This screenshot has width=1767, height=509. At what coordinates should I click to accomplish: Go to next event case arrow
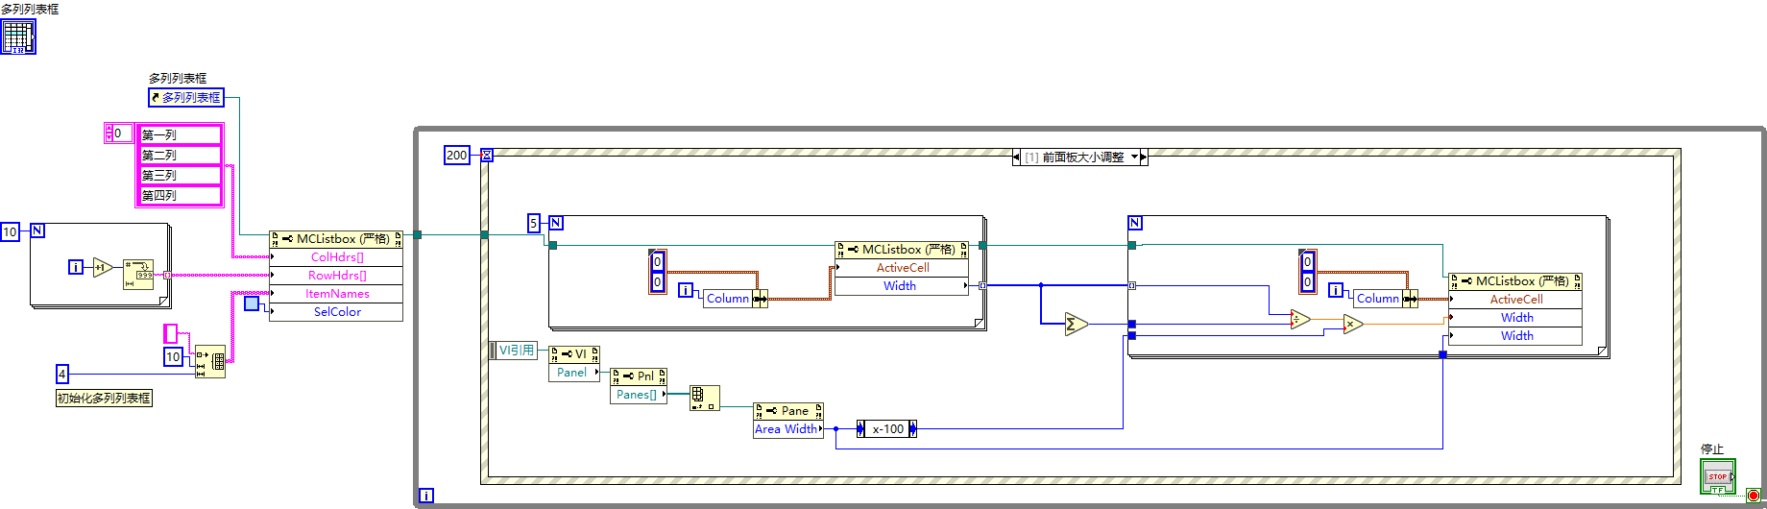(x=1144, y=158)
